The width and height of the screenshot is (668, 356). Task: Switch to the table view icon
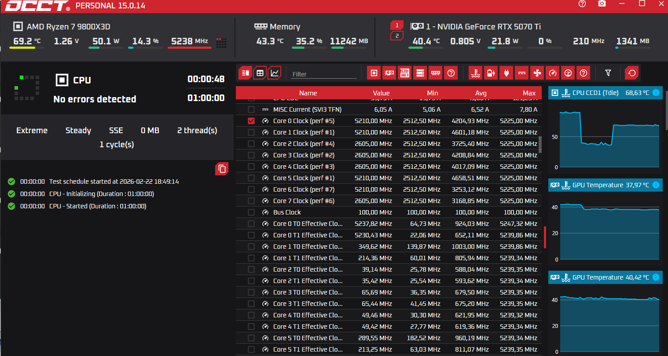point(260,73)
